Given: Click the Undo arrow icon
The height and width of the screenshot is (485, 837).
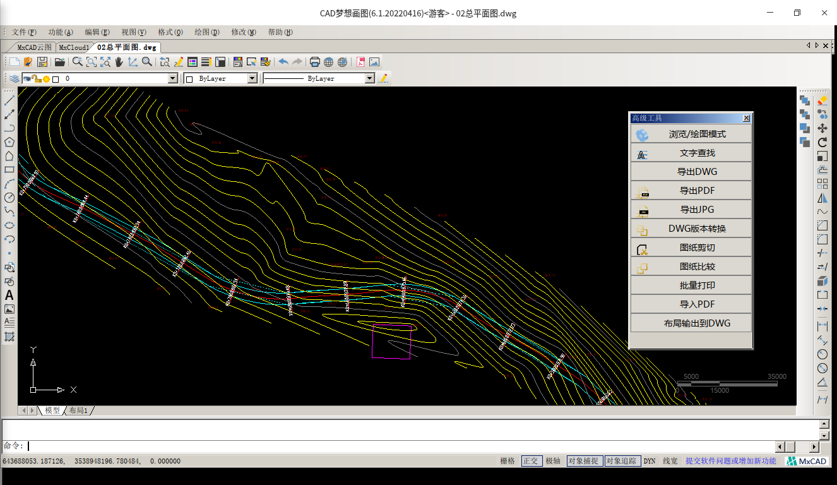Looking at the screenshot, I should tap(283, 62).
